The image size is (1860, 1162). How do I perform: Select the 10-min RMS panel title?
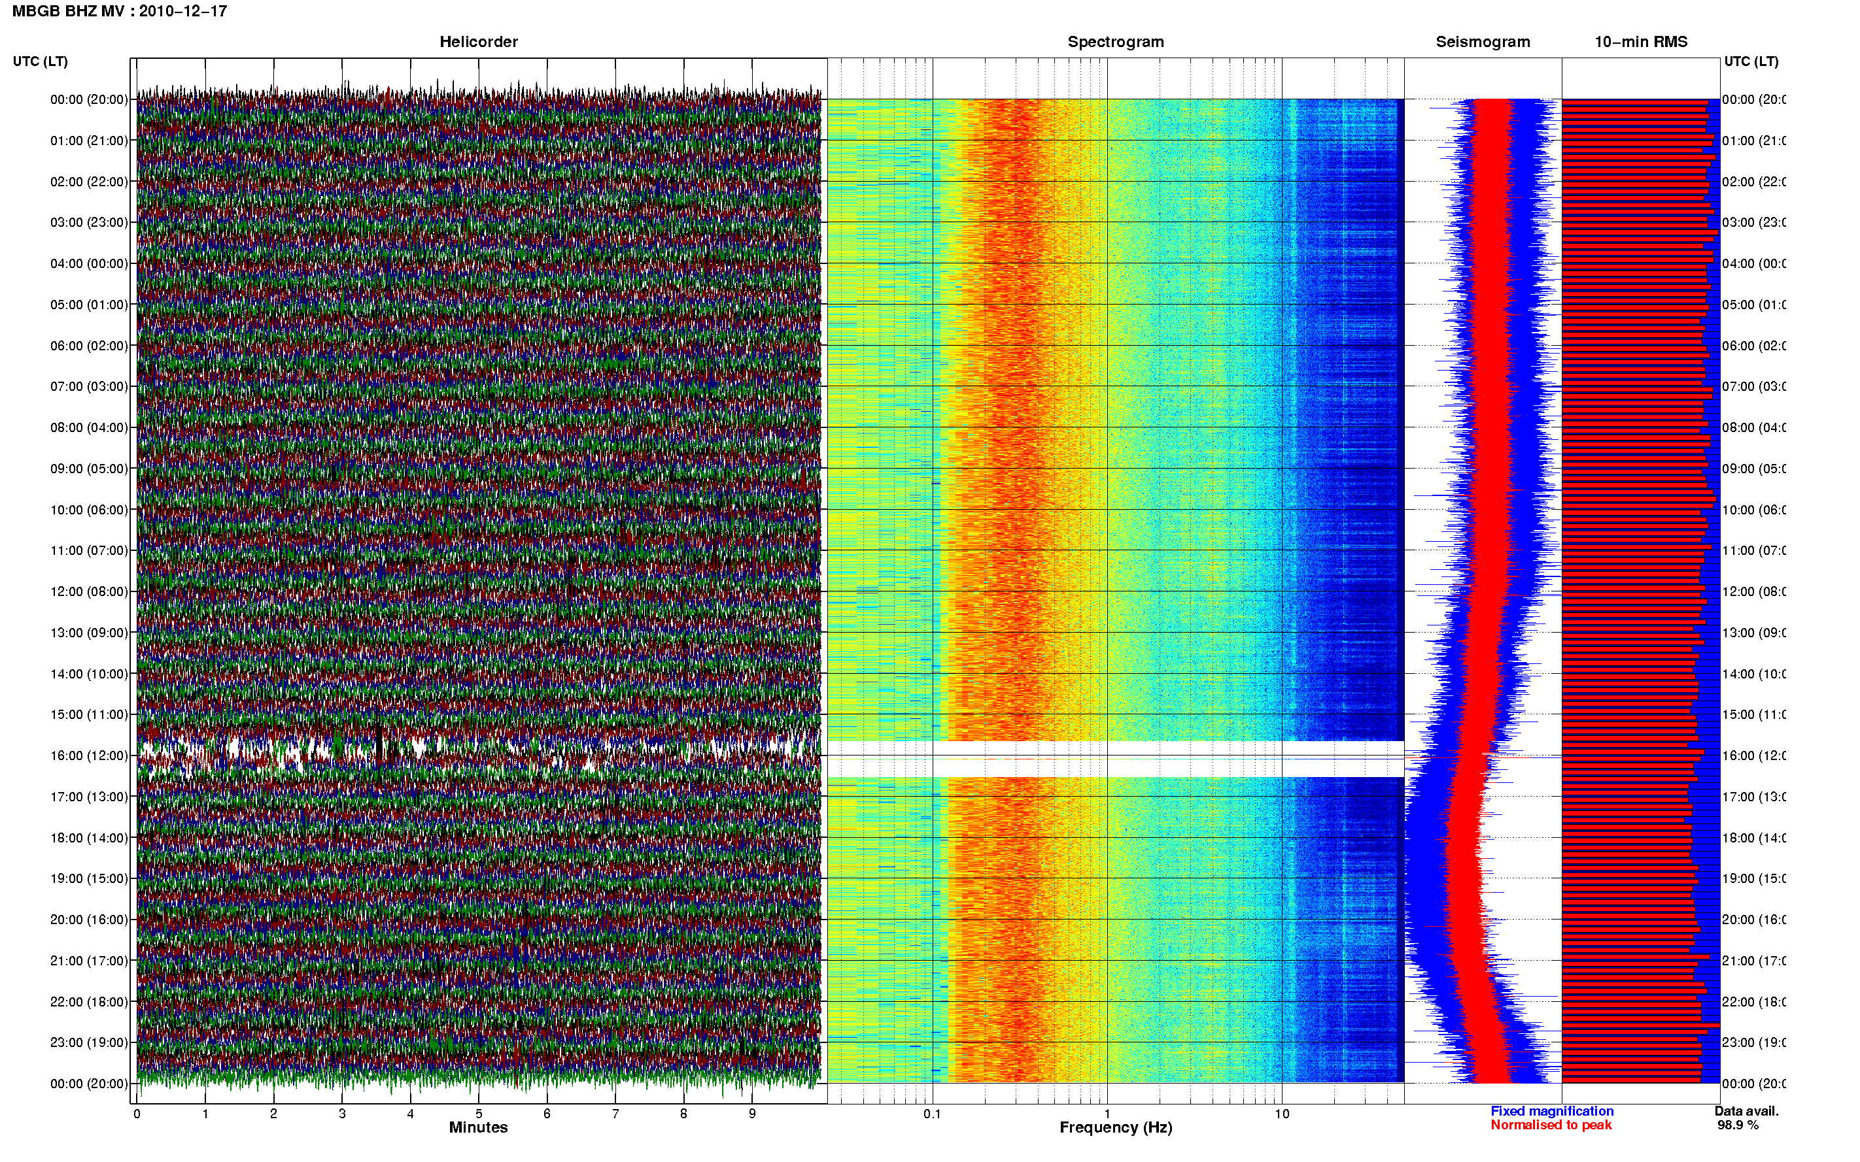point(1641,42)
